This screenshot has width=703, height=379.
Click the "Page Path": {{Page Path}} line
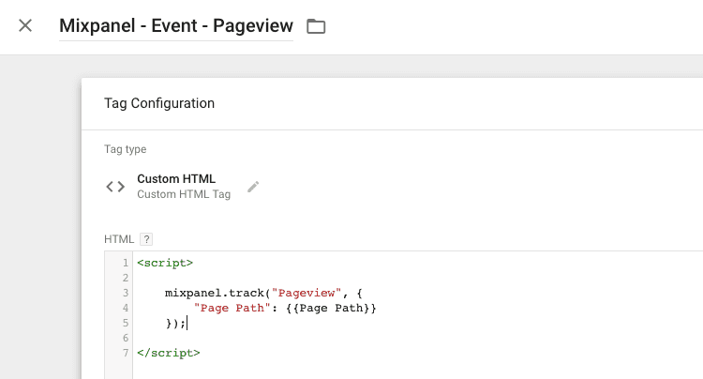point(285,308)
